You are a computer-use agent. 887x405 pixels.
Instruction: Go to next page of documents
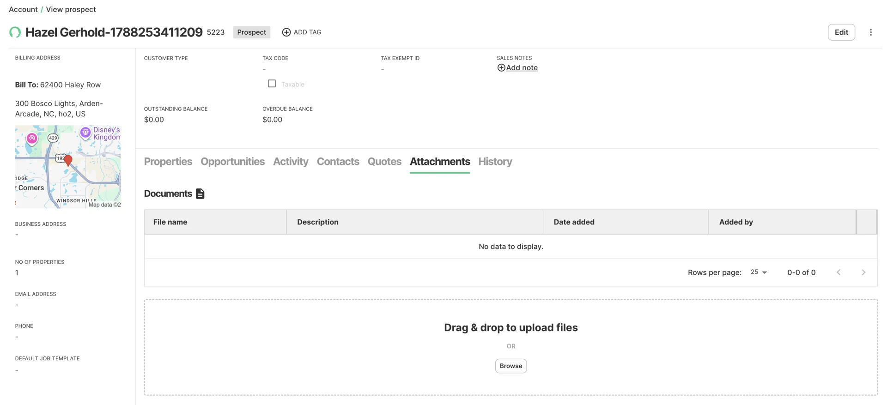[863, 272]
